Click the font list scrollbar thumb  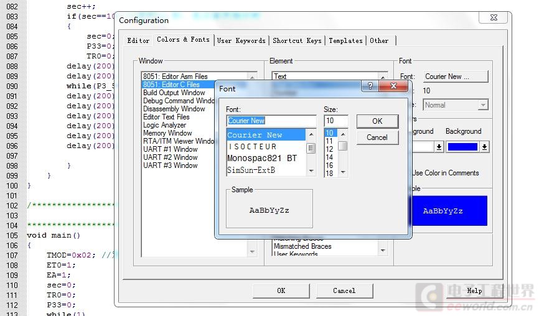tap(311, 149)
